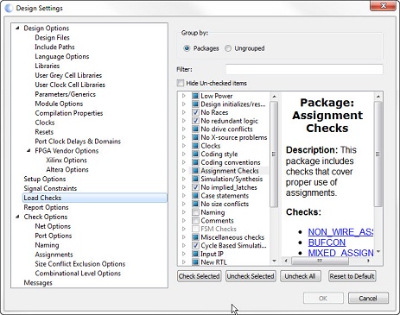
Task: Click package list vertical scrollbar thumb
Action: coord(274,154)
